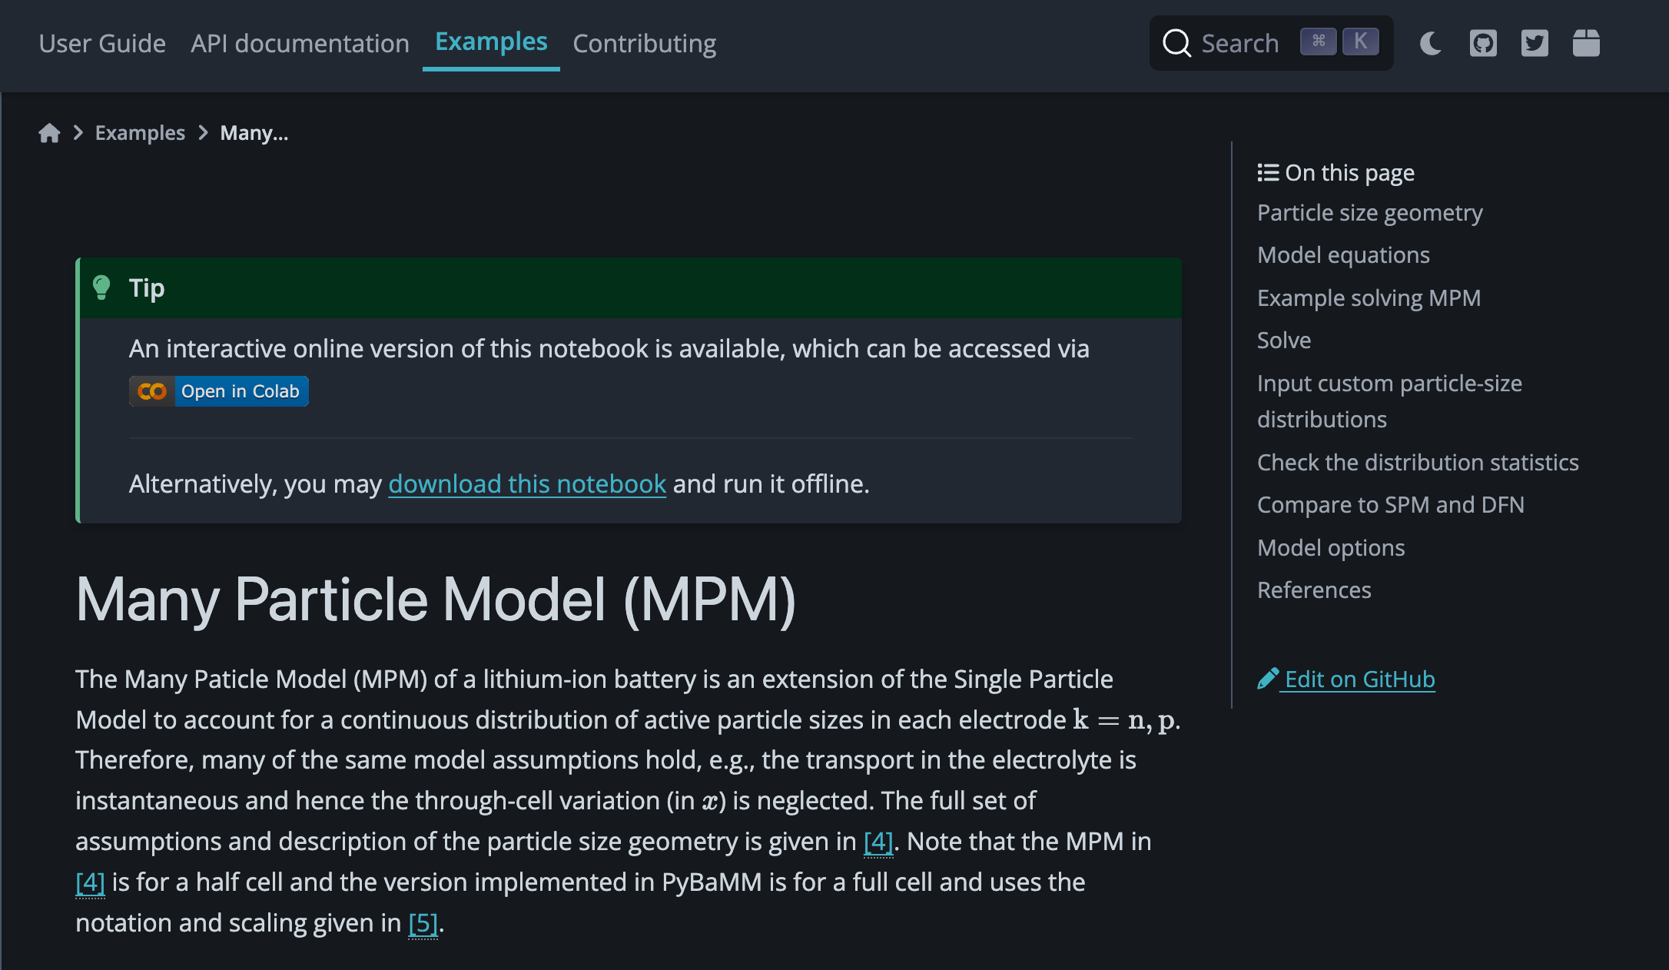This screenshot has height=970, width=1669.
Task: Click the home breadcrumb icon
Action: point(49,133)
